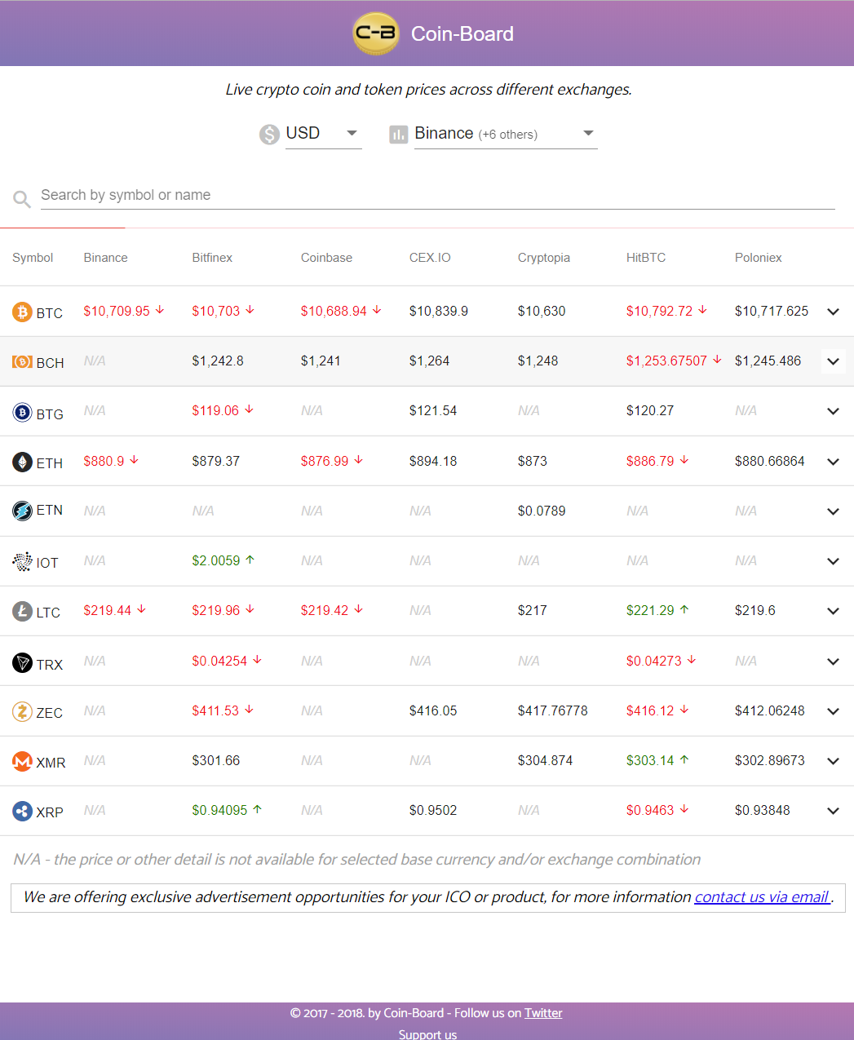
Task: Open the Binance exchanges dropdown
Action: (x=506, y=134)
